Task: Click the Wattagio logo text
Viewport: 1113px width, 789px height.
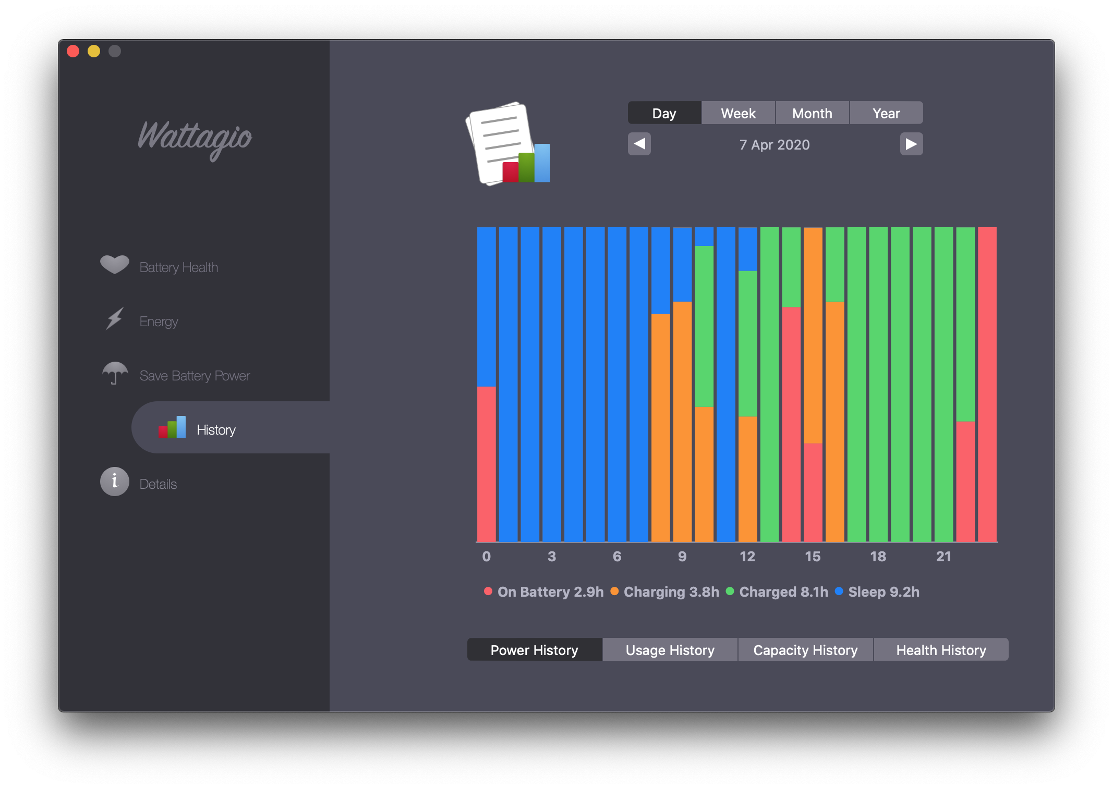Action: point(195,138)
